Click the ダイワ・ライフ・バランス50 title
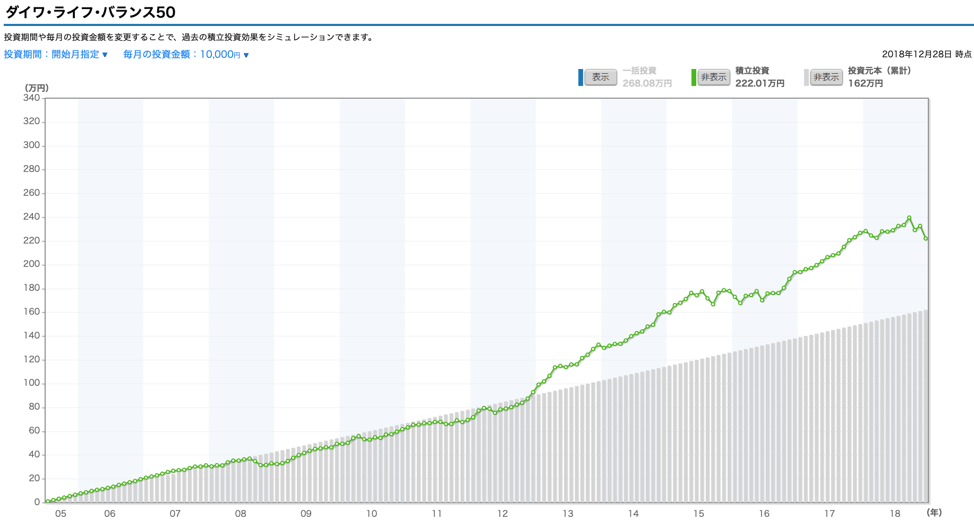Viewport: 974px width, 520px height. point(90,12)
